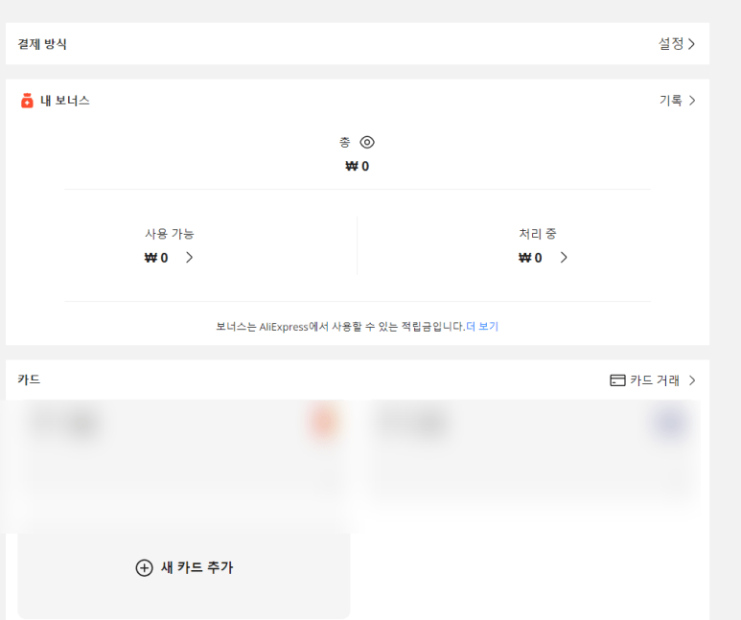Screen dimensions: 741x620
Task: Click the chevron next to 카드 거래
Action: tap(692, 380)
